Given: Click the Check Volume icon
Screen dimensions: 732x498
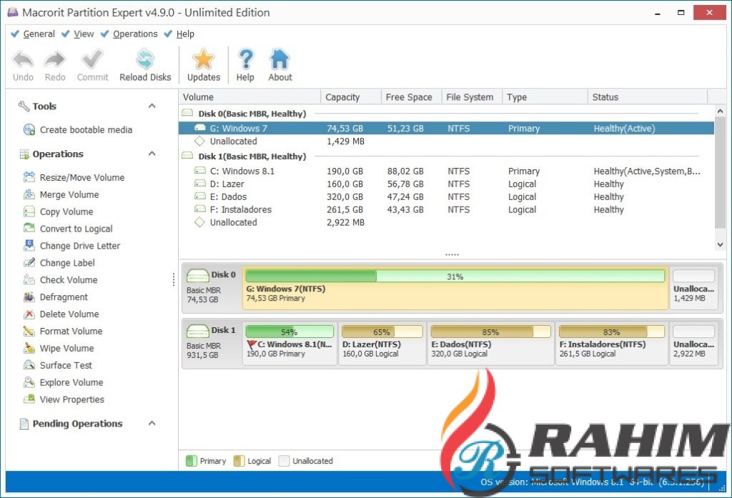Looking at the screenshot, I should [29, 279].
